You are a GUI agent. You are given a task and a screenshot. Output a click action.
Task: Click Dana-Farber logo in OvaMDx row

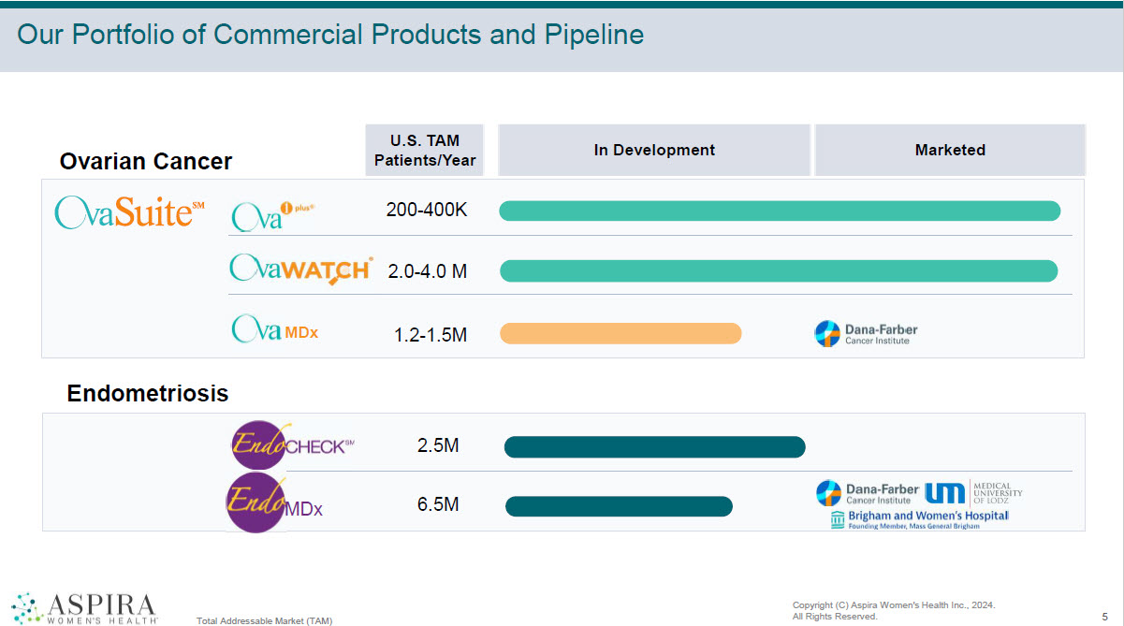click(x=866, y=333)
